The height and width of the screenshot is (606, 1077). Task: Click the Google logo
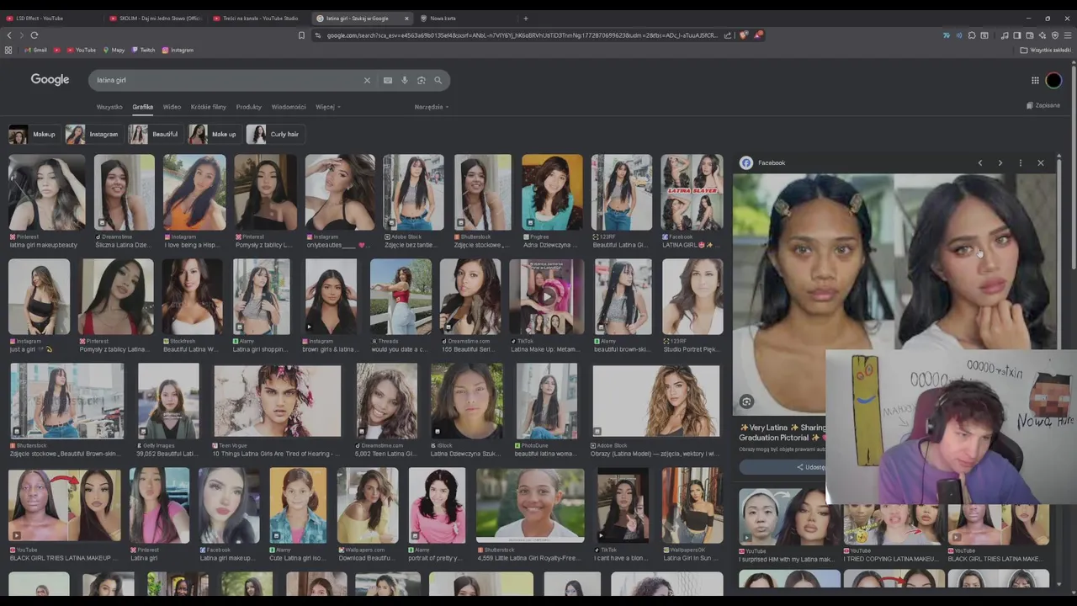[x=50, y=79]
